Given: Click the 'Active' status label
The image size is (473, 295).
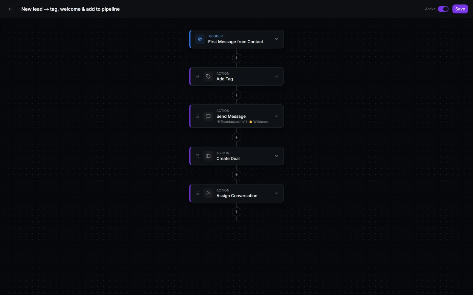Looking at the screenshot, I should pyautogui.click(x=430, y=9).
